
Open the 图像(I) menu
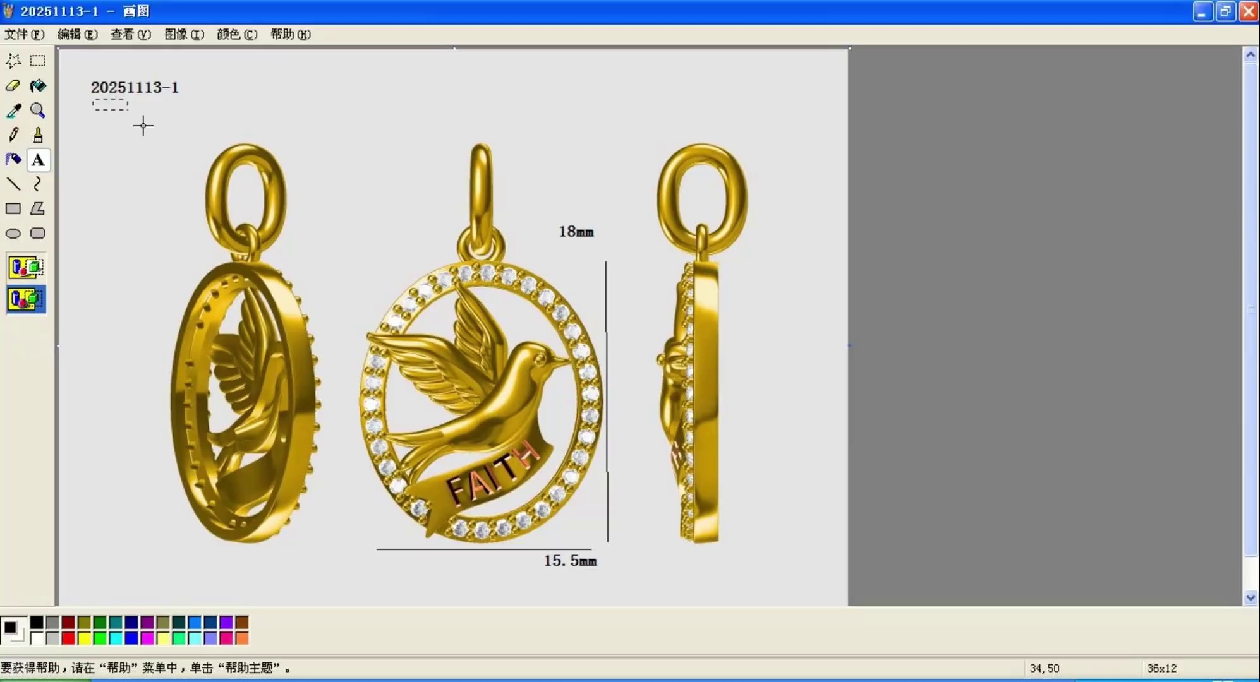point(184,34)
